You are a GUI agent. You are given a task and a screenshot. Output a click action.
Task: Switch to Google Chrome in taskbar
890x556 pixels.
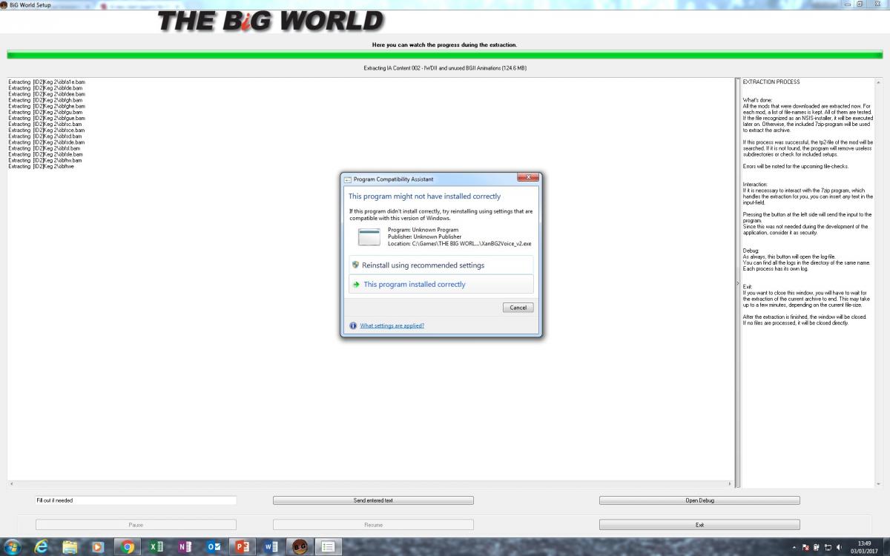(128, 547)
